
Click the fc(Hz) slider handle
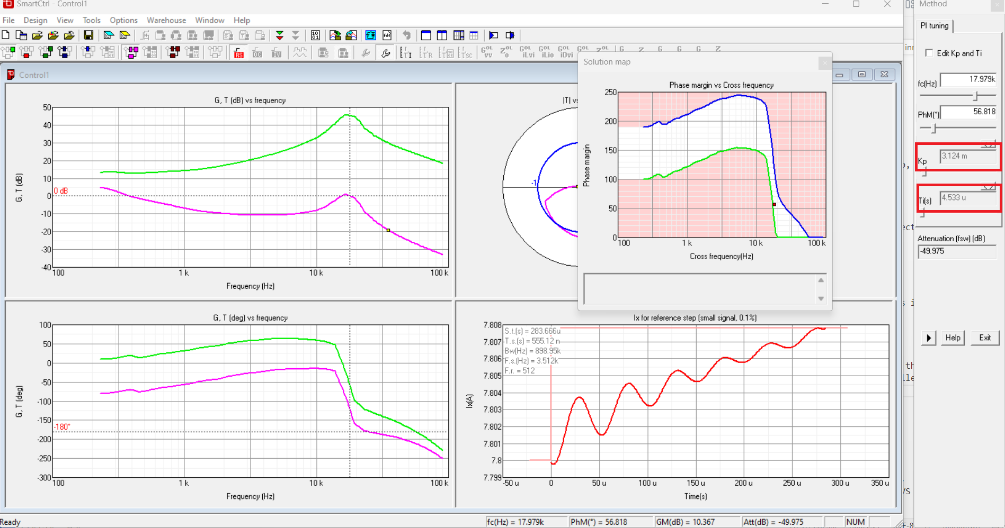tap(975, 96)
